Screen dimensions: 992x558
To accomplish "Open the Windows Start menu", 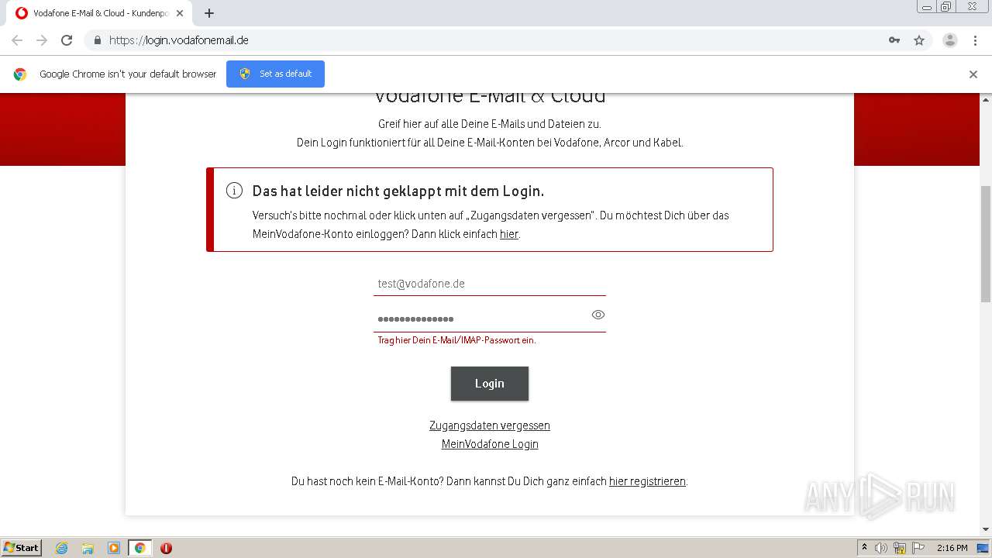I will 21,548.
